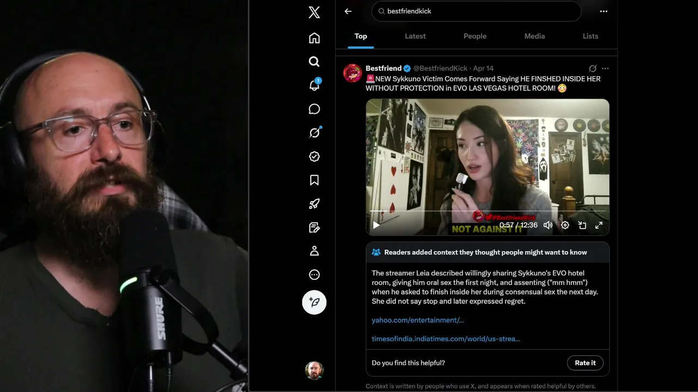Image resolution: width=698 pixels, height=392 pixels.
Task: Click the bestfriendkick search field
Action: (x=476, y=11)
